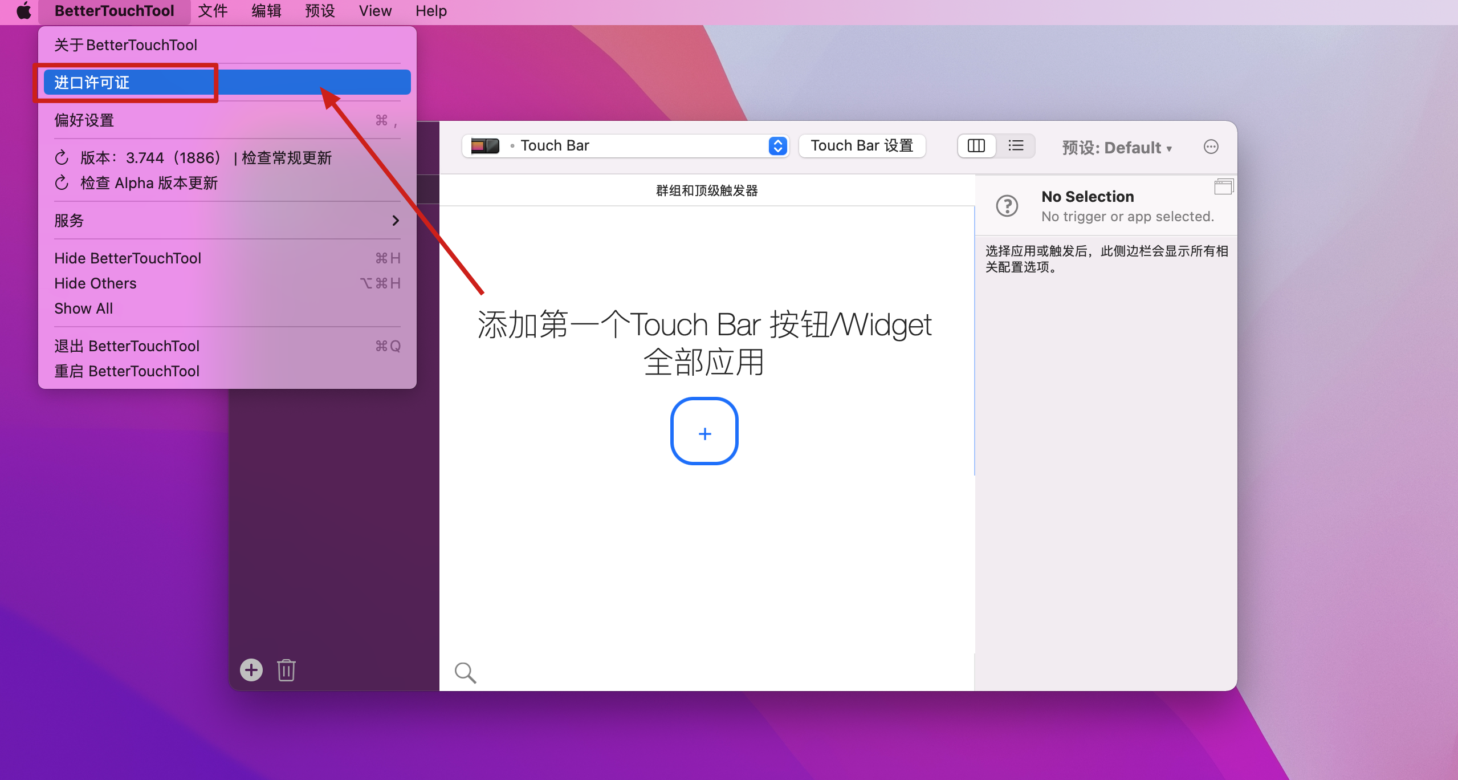Click the trash delete icon
This screenshot has width=1458, height=780.
point(286,670)
